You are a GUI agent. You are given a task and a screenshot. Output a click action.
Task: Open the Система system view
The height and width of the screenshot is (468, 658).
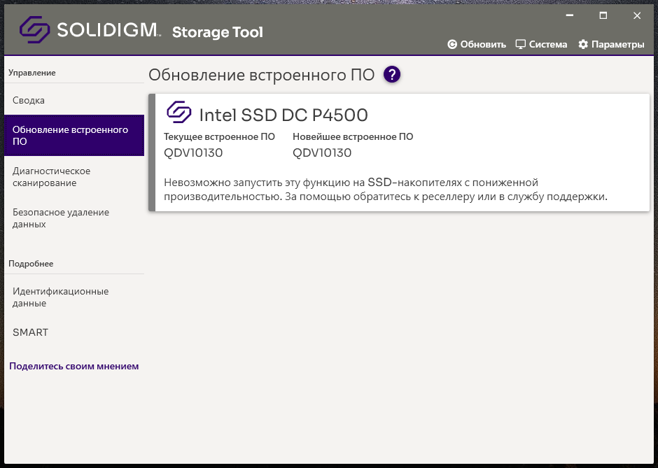[541, 45]
